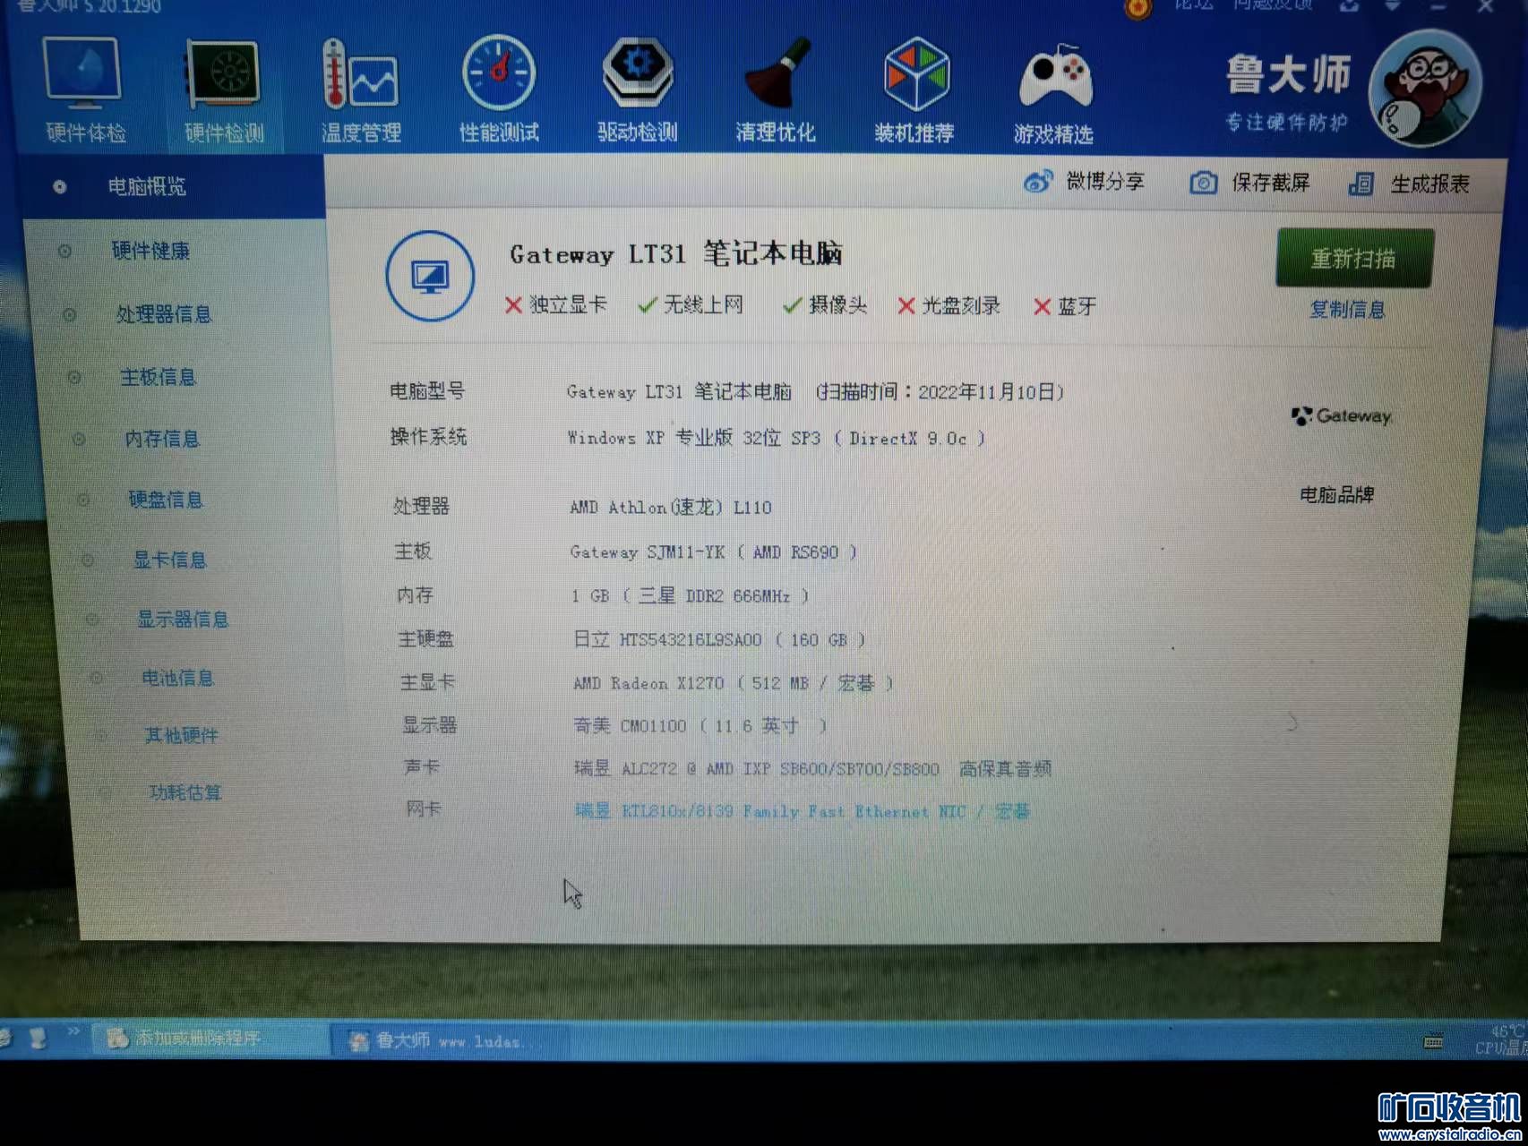1528x1146 pixels.
Task: Open 内存信息 sidebar item
Action: [x=161, y=439]
